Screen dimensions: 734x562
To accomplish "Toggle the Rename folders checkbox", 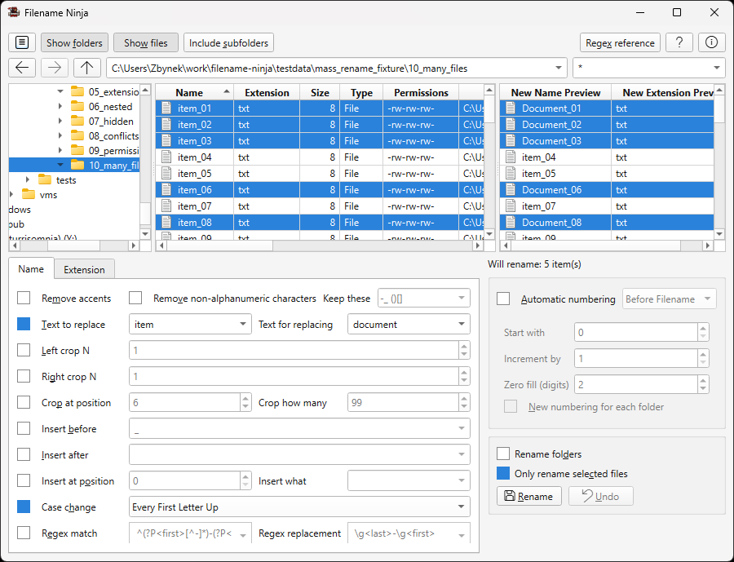I will point(502,454).
